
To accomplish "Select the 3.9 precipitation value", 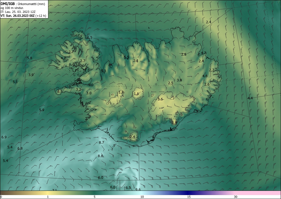I will coord(31,75).
